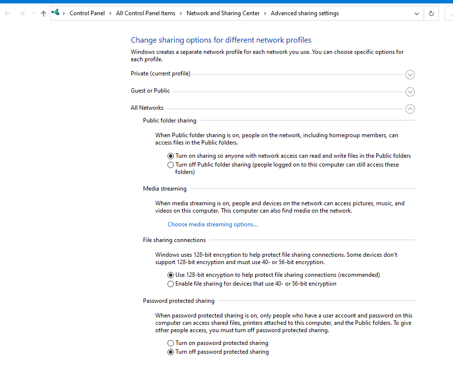The image size is (453, 365).
Task: Open chevron after Network and Sharing Center
Action: pos(265,14)
